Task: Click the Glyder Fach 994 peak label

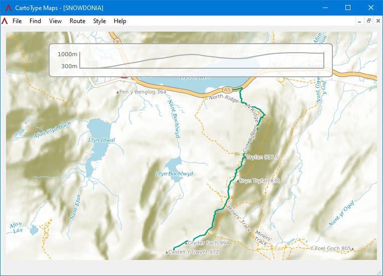Action: click(x=209, y=243)
